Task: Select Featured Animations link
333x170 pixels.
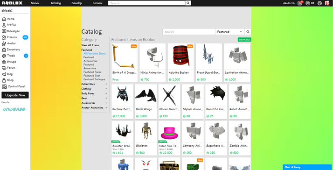Action: 90,66
